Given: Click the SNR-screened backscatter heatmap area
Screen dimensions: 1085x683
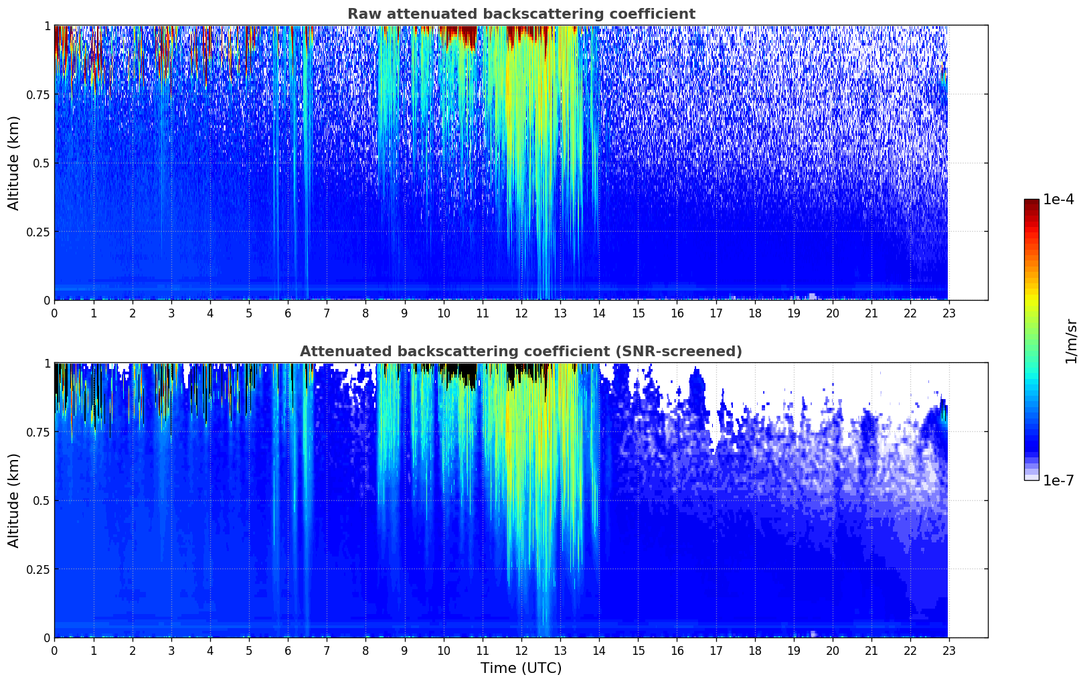Looking at the screenshot, I should point(521,500).
